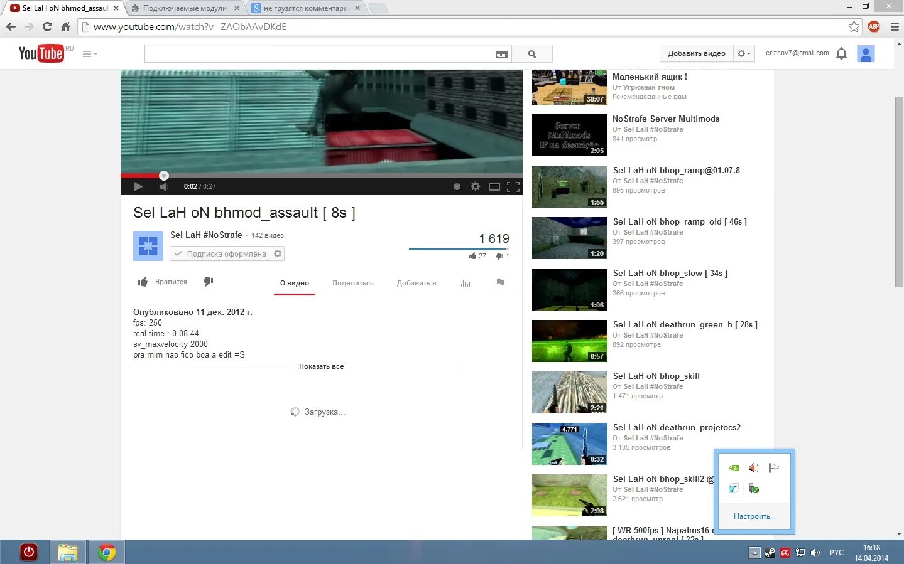Open File Explorer from the taskbar

(67, 552)
